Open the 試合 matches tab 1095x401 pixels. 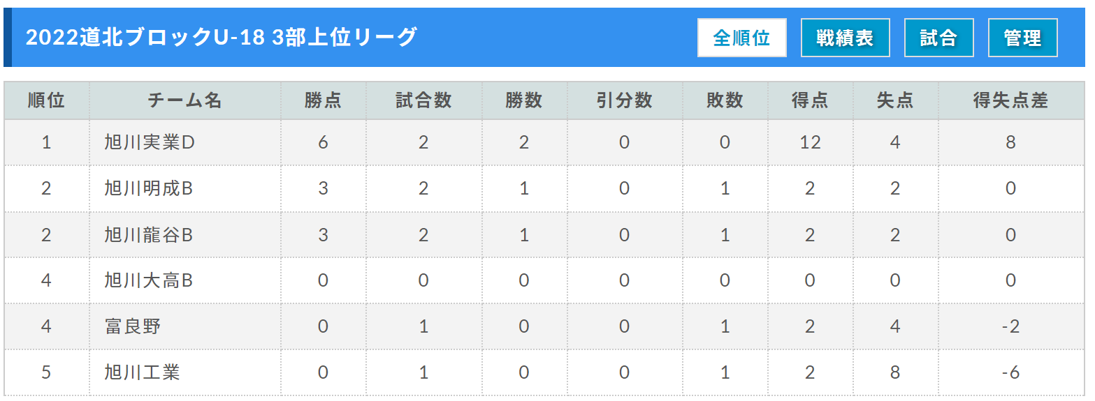point(938,38)
